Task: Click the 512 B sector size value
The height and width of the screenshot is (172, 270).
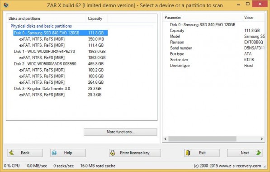Action: 249,60
